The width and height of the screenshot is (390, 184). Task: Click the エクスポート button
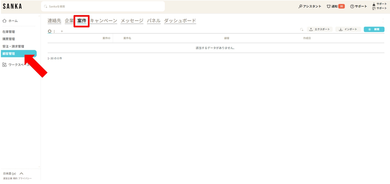click(320, 29)
